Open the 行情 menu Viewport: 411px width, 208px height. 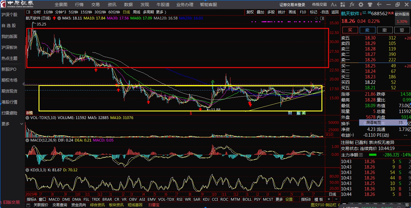coord(79,5)
